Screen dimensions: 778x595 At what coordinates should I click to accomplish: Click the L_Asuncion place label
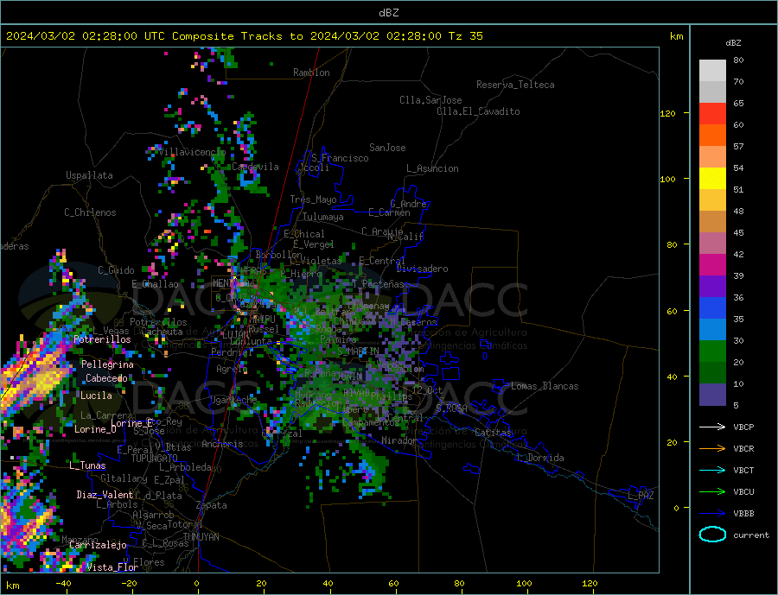click(x=432, y=168)
